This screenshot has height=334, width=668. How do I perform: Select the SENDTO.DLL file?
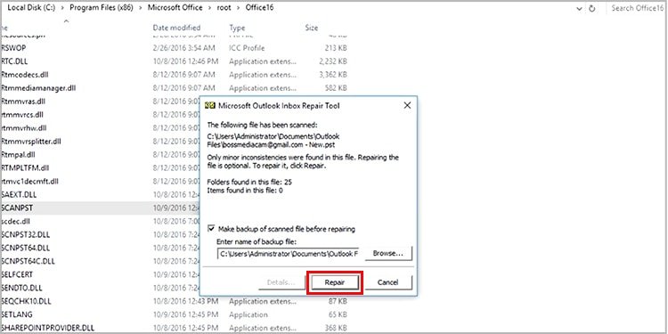pyautogui.click(x=21, y=288)
